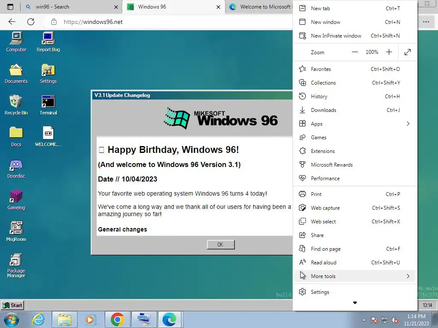Choose Print from the menu

coord(355,194)
